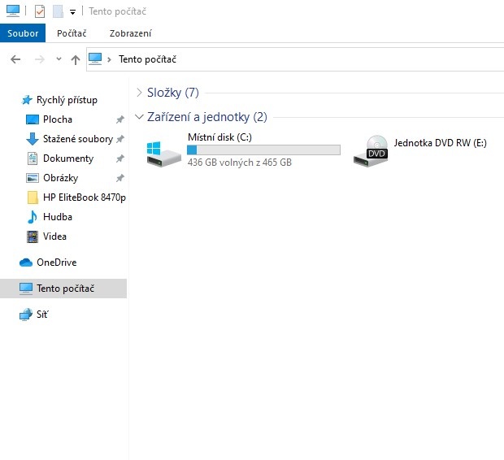
Task: Select Tento počítač in the navigation pane
Action: pyautogui.click(x=63, y=289)
